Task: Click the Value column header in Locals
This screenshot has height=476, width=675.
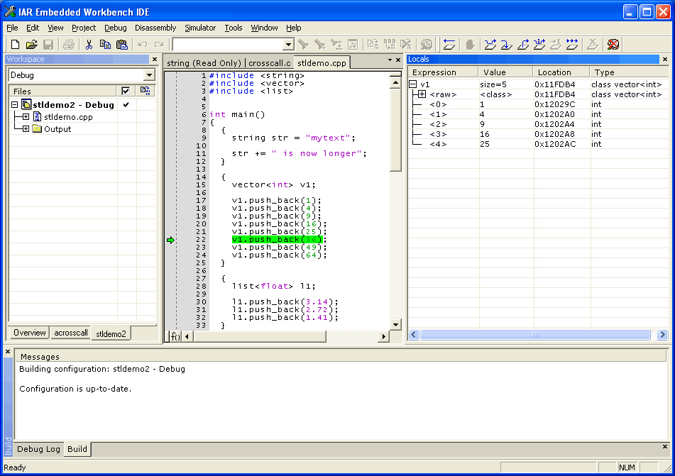Action: click(x=506, y=72)
